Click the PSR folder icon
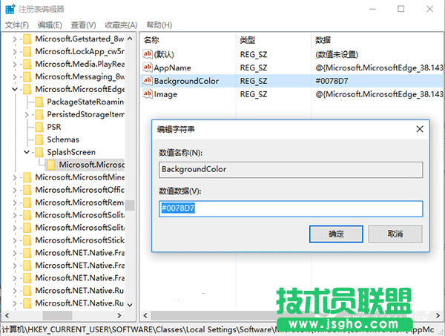This screenshot has height=336, width=445. tap(39, 127)
